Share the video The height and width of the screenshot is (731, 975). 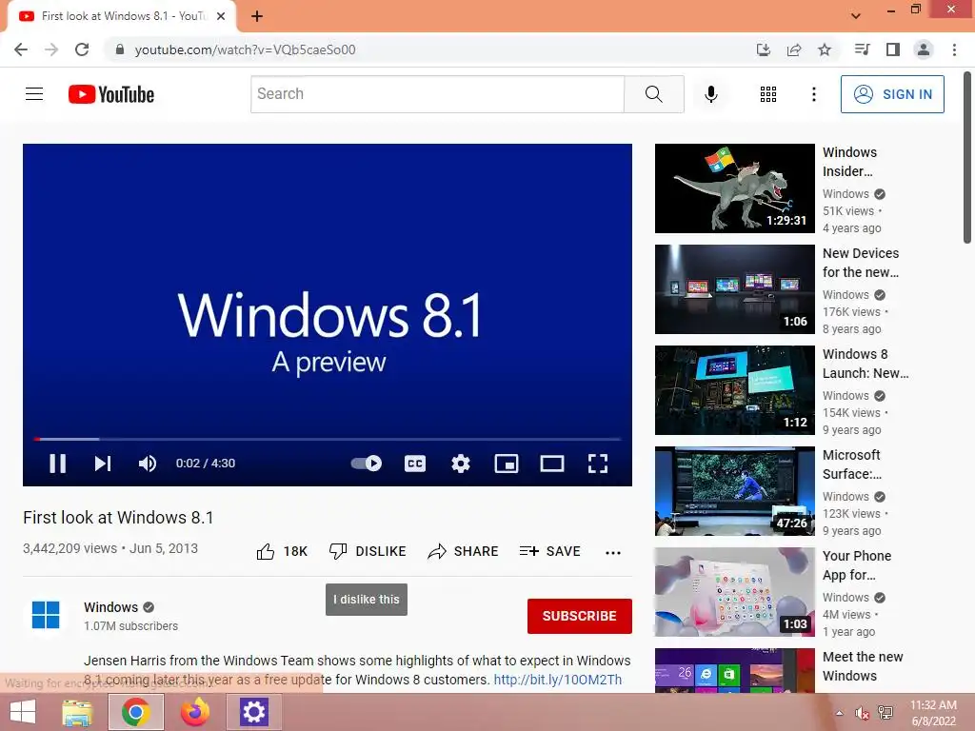click(x=464, y=551)
